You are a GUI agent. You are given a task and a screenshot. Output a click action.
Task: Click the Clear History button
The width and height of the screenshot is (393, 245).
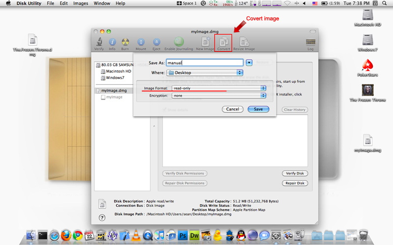(295, 110)
